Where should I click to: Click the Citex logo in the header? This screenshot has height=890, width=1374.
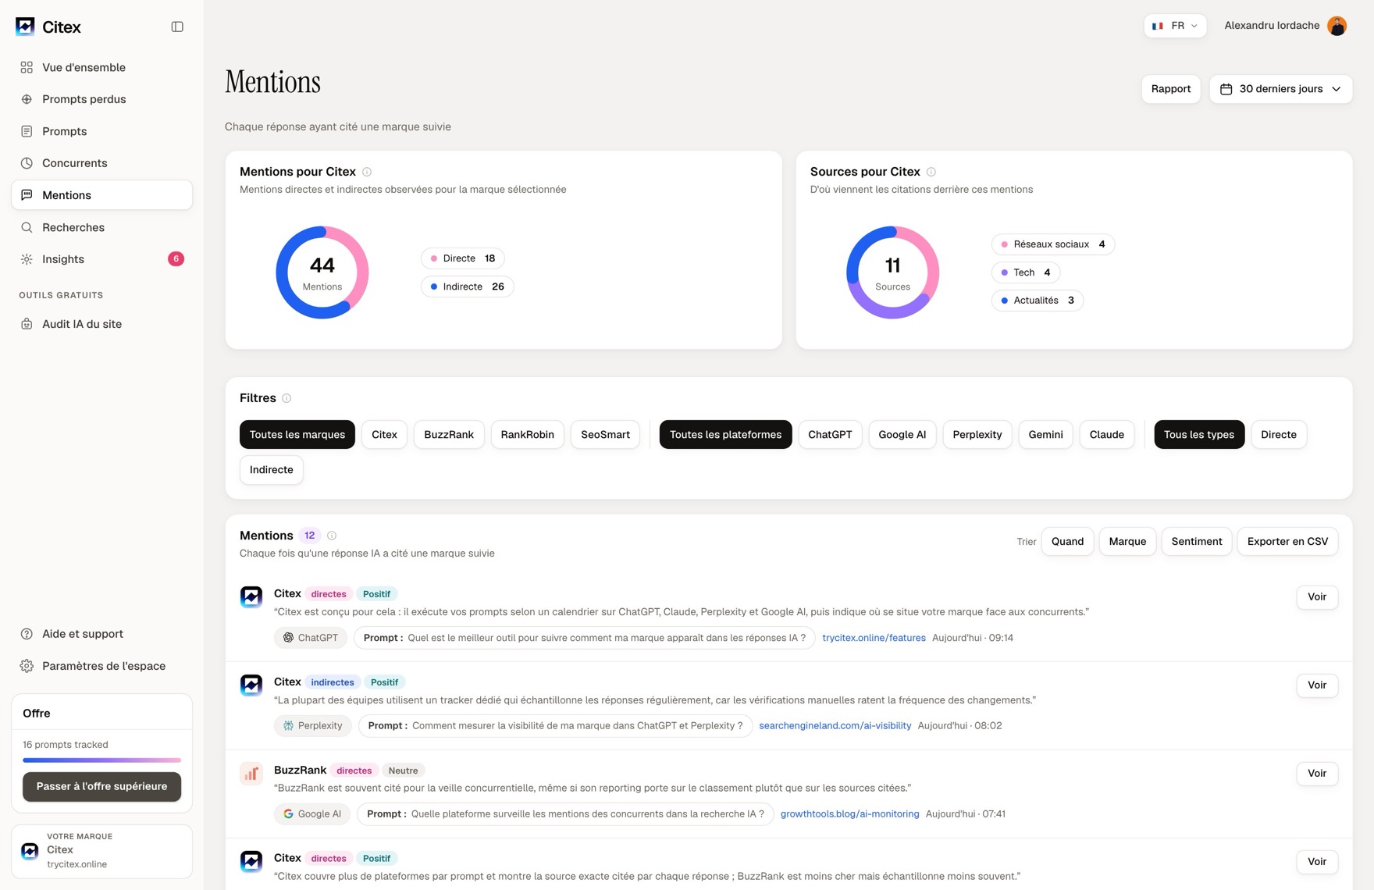coord(25,27)
